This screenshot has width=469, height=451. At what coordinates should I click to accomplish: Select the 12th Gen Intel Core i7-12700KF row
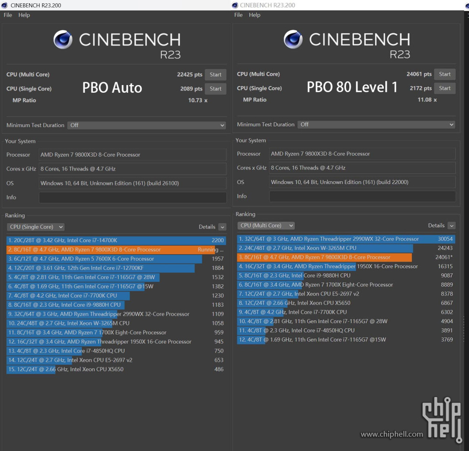[116, 268]
